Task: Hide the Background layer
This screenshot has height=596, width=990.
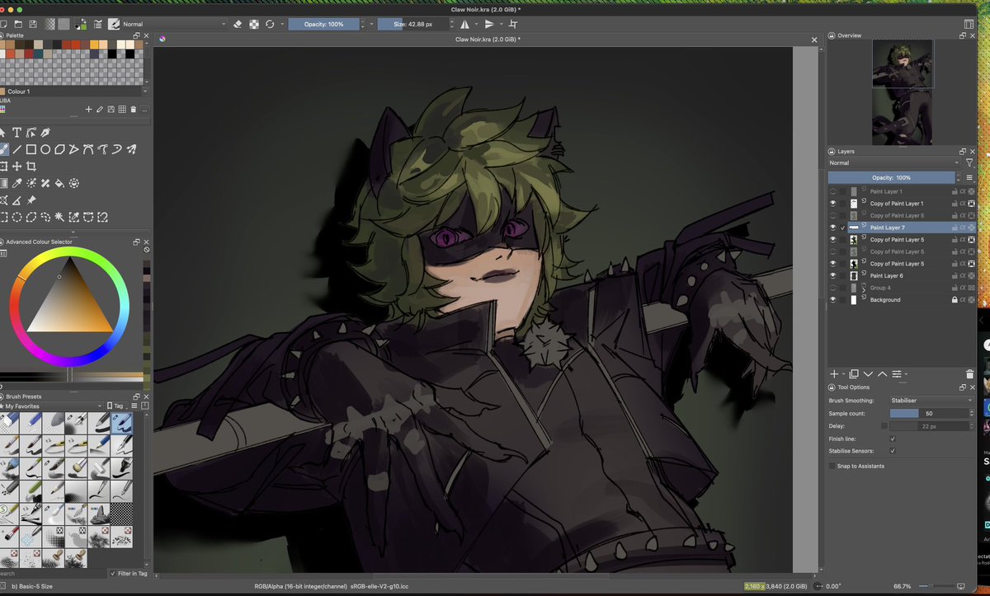Action: point(832,300)
